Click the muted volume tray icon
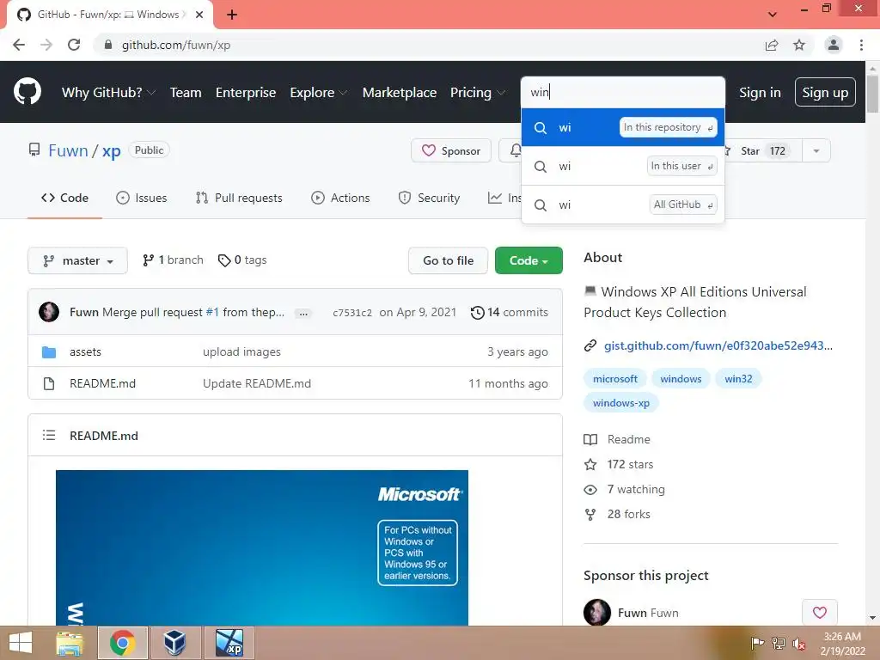This screenshot has width=880, height=660. pyautogui.click(x=798, y=643)
